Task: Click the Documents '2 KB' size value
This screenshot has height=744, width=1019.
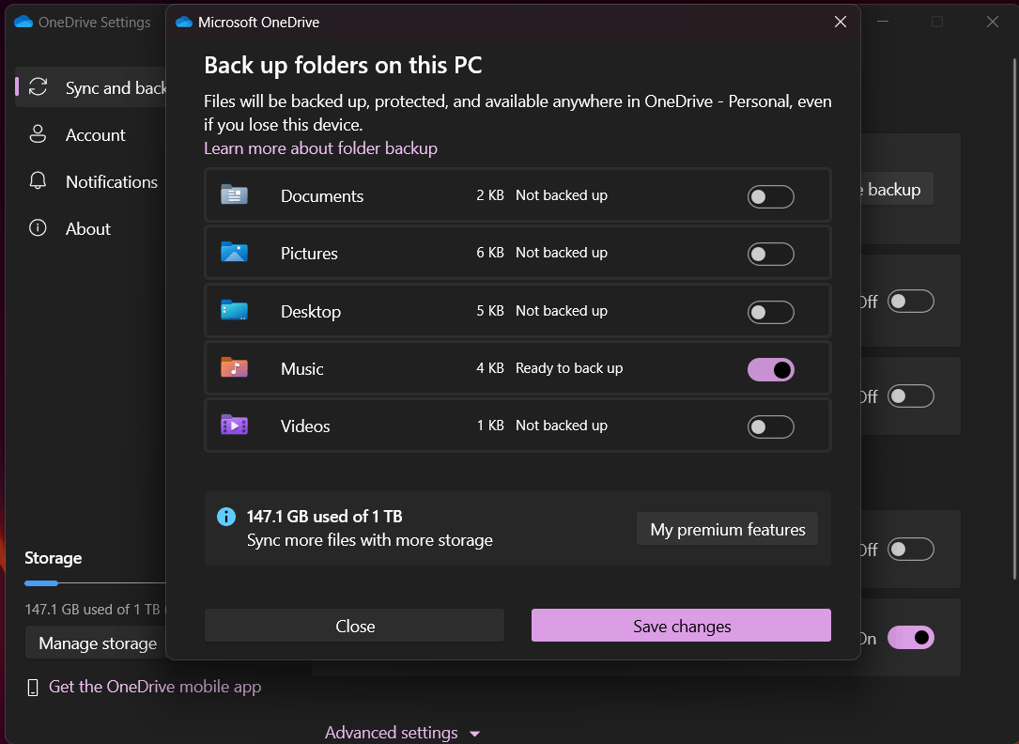Action: 490,195
